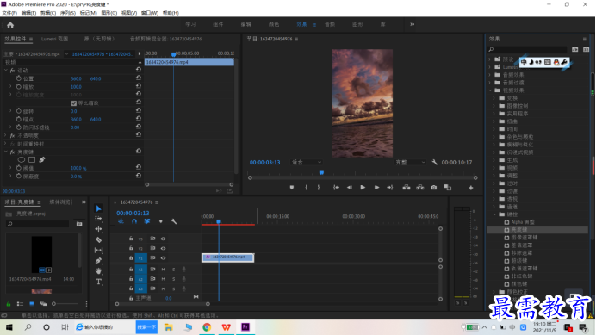Screen dimensions: 596x335
Task: Collapse the 视频效果 video effects folder
Action: (x=490, y=90)
